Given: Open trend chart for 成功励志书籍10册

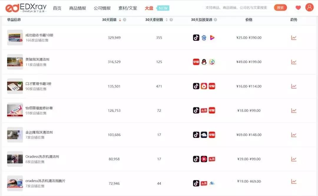Looking at the screenshot, I should coord(294,38).
